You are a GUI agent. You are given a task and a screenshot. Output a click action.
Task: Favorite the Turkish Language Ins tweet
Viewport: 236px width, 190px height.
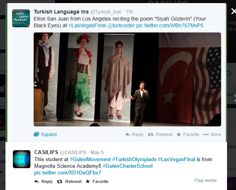tap(188, 135)
